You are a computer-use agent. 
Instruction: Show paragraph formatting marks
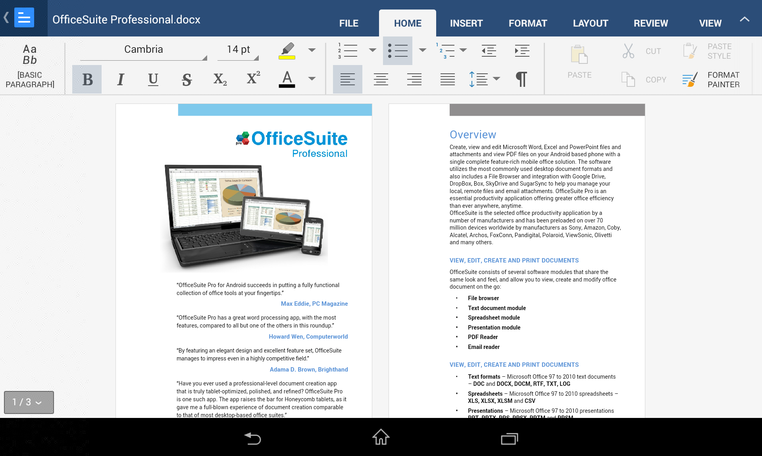(x=521, y=79)
